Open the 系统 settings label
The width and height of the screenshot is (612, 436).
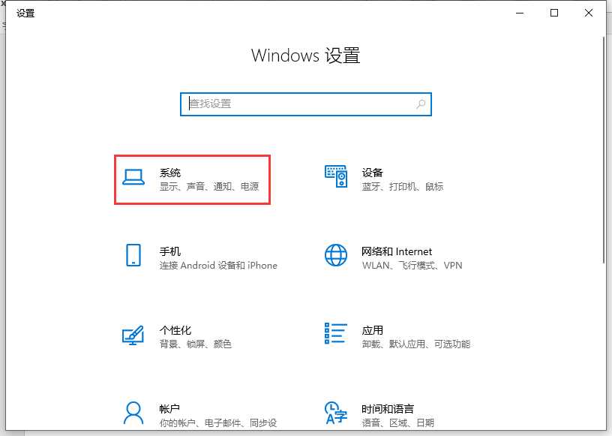point(170,173)
